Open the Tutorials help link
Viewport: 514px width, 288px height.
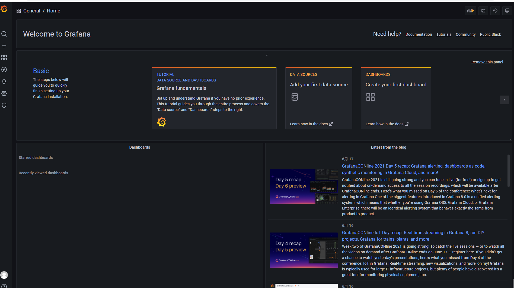[444, 34]
